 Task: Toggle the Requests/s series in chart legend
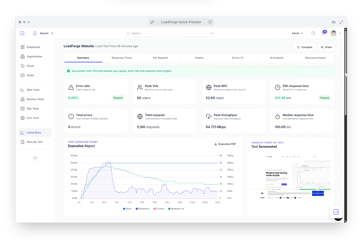[142, 209]
